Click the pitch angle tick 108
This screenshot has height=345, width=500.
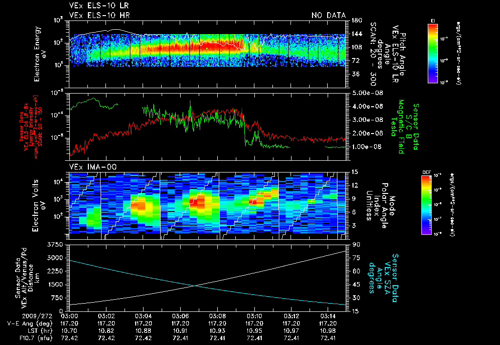click(357, 47)
